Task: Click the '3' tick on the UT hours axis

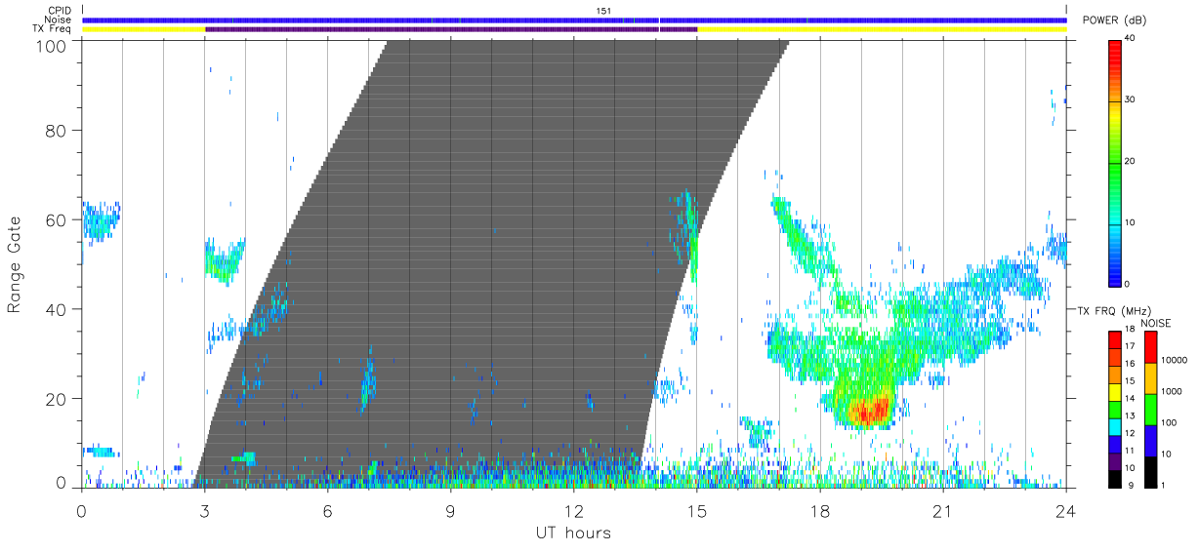Action: pos(204,510)
